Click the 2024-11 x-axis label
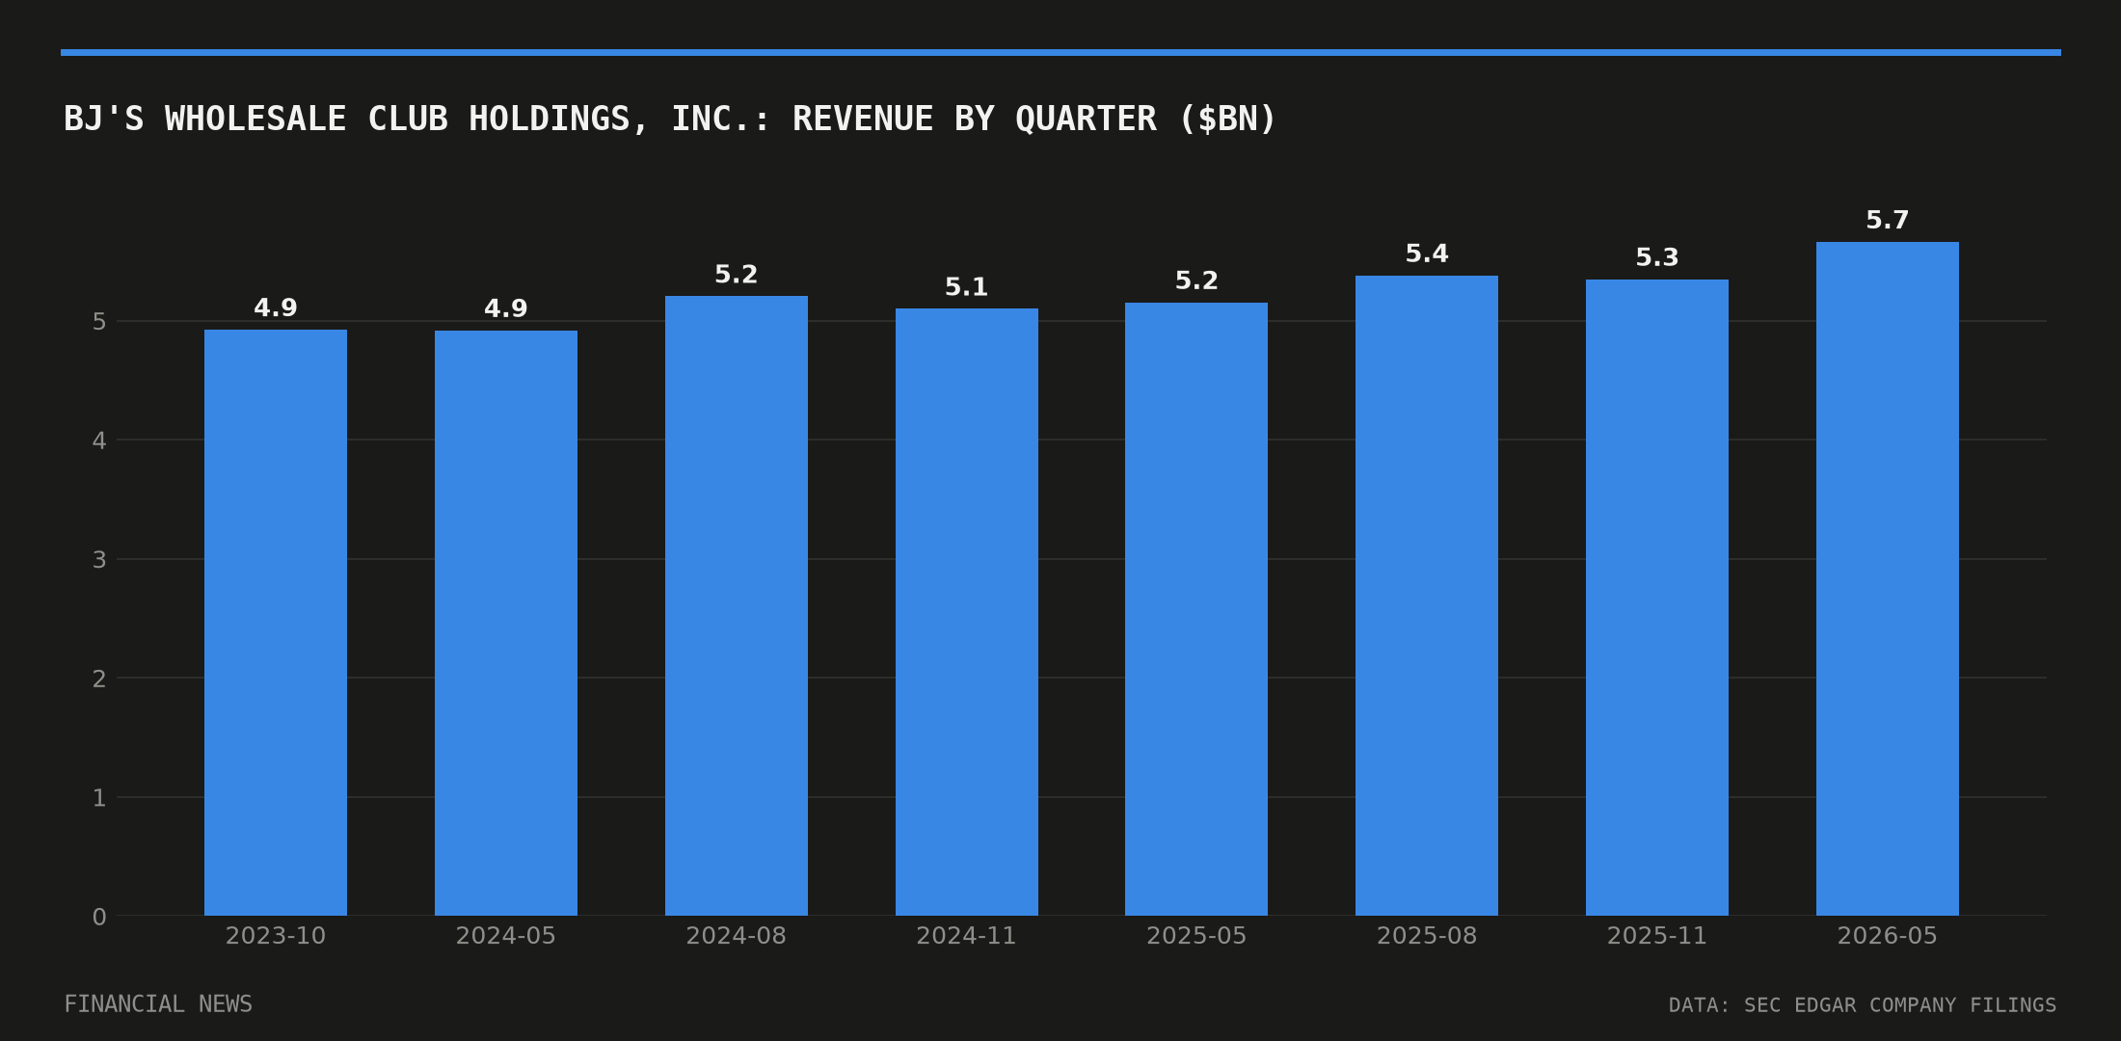 [967, 936]
